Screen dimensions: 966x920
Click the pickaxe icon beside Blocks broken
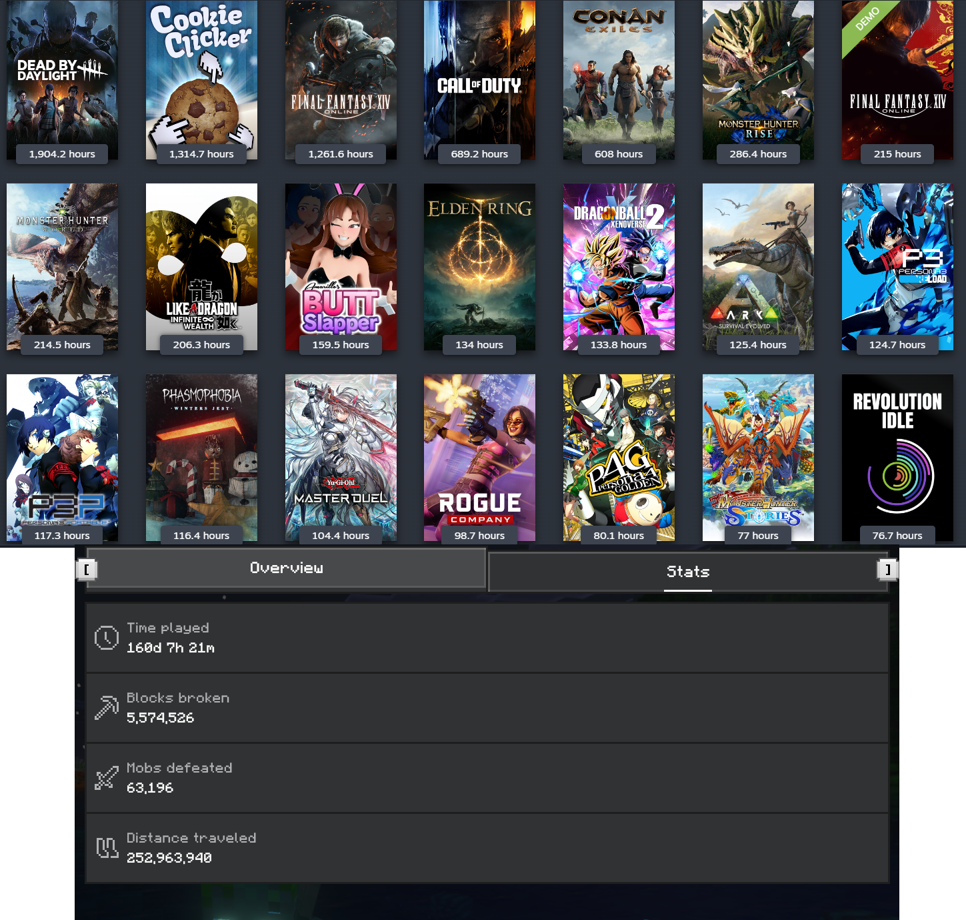tap(107, 708)
